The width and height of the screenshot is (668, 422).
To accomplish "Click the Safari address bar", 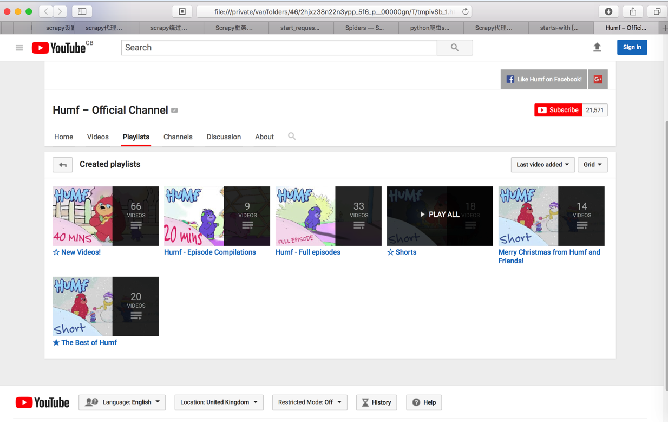I will [334, 11].
